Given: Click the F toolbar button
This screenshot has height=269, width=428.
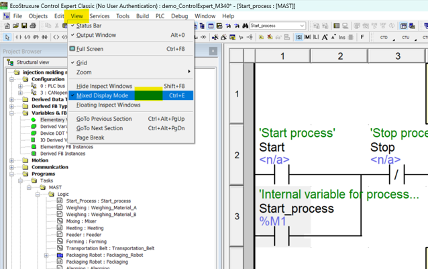Looking at the screenshot, I should pyautogui.click(x=362, y=37).
